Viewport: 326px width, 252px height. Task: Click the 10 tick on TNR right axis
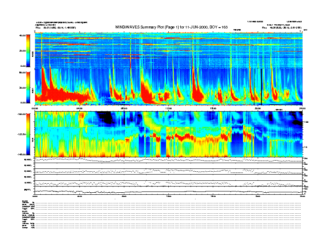(306, 147)
